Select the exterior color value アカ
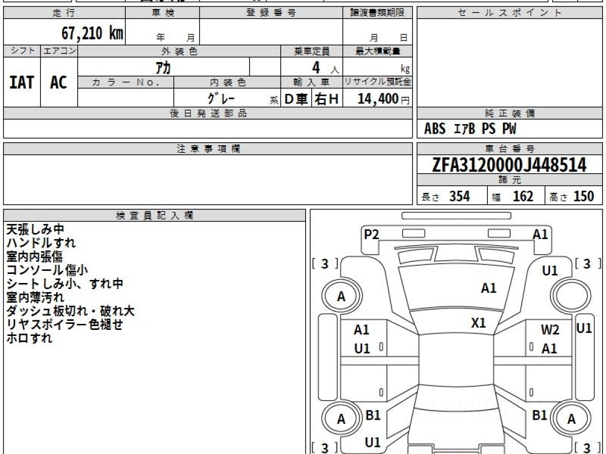 click(x=164, y=67)
